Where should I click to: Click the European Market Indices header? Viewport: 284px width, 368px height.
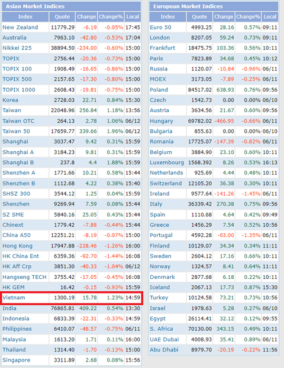(188, 6)
